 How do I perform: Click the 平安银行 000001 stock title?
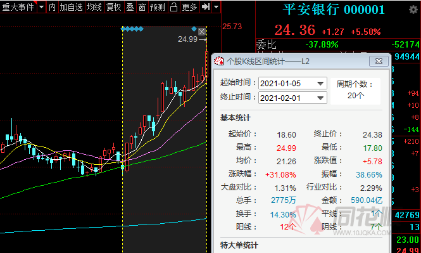(x=334, y=10)
